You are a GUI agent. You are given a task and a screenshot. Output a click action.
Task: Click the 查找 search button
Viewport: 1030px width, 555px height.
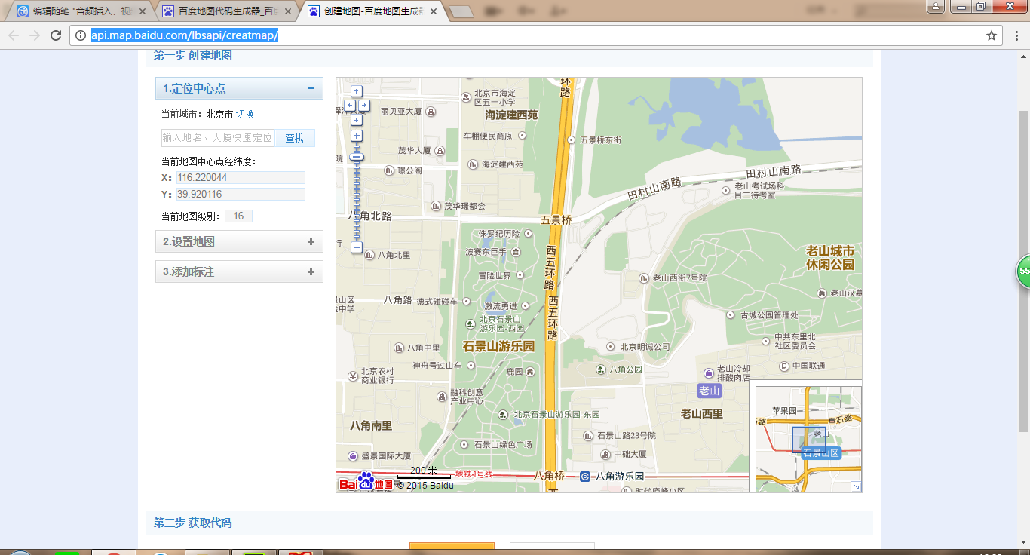point(294,138)
